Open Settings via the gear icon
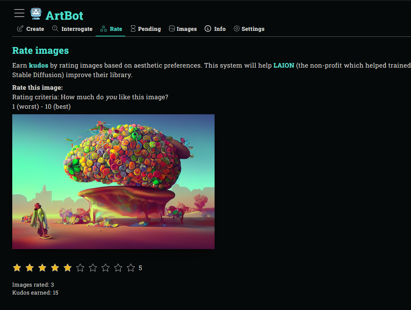The image size is (411, 310). pyautogui.click(x=236, y=28)
